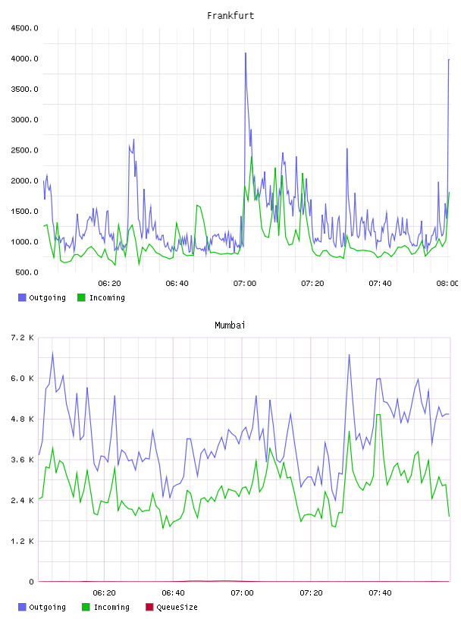Click the Outgoing legend label under Frankfurt chart
This screenshot has width=461, height=619.
[47, 297]
